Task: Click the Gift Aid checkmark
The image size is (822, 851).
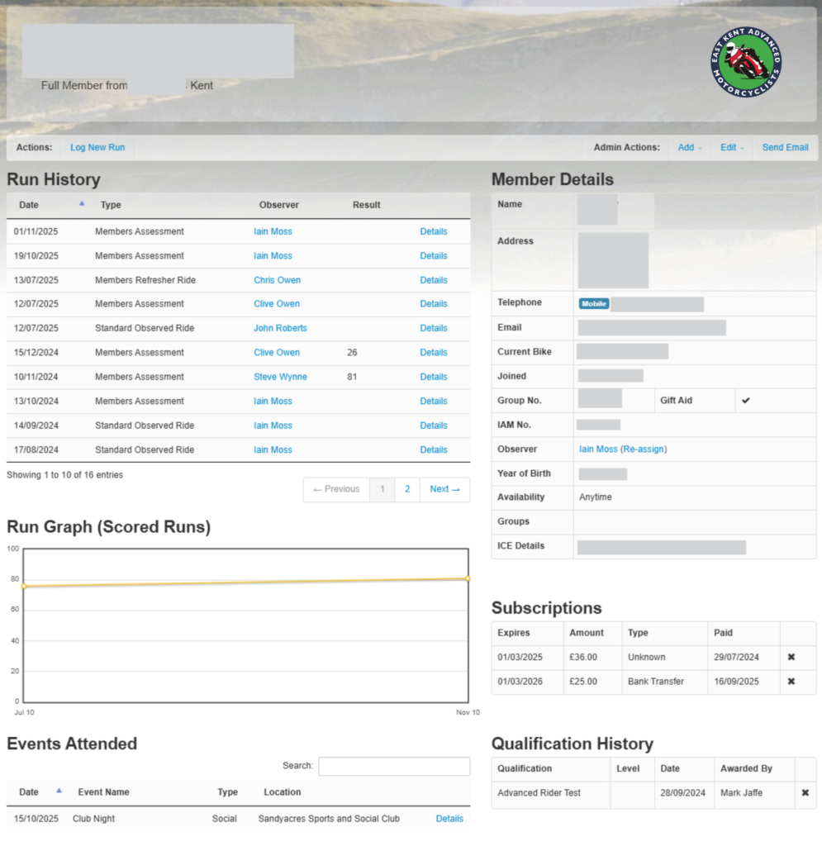Action: [x=745, y=401]
